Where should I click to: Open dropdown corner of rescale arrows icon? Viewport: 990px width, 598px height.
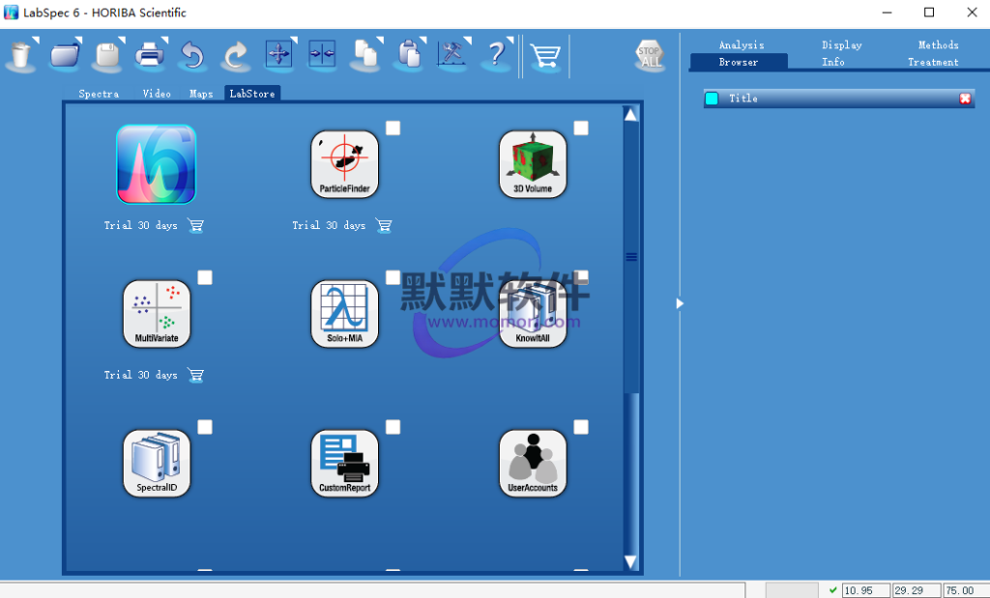pyautogui.click(x=294, y=41)
